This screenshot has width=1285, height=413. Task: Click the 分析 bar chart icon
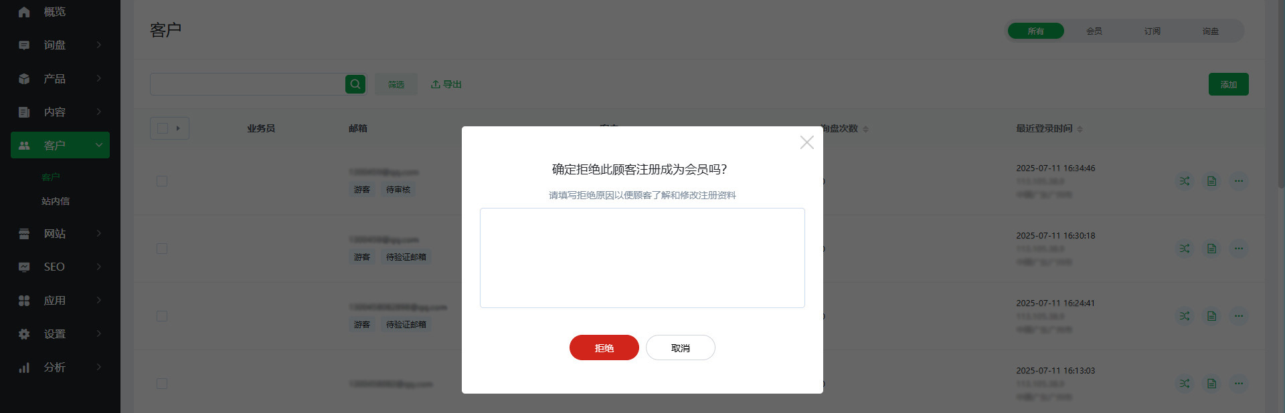click(x=24, y=368)
